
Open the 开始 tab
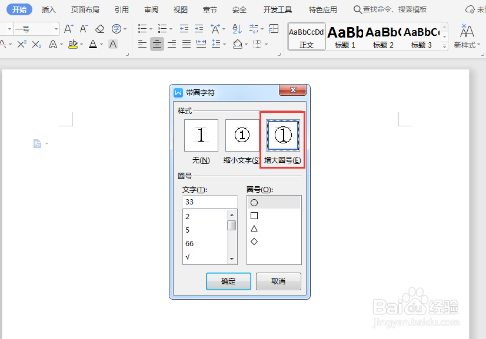(x=19, y=9)
